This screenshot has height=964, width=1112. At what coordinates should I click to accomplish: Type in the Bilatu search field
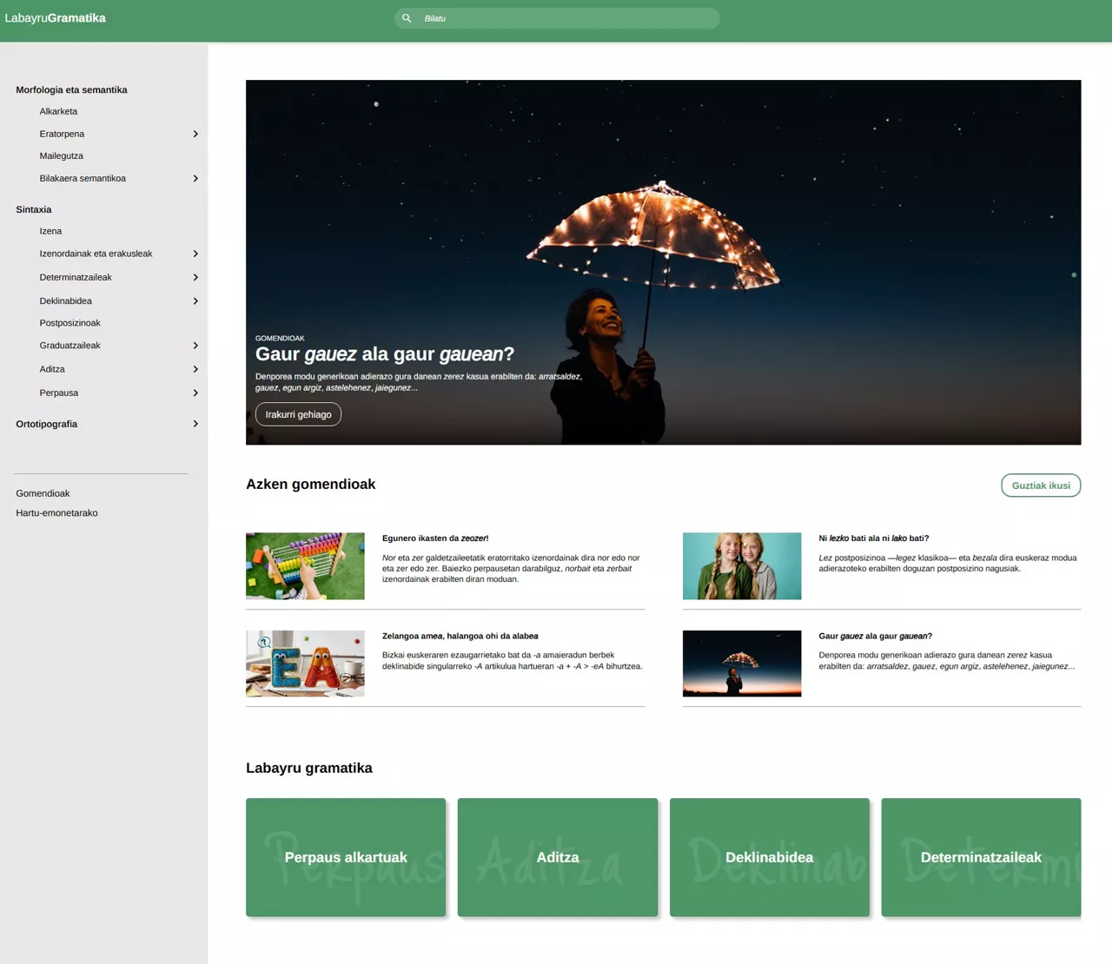pyautogui.click(x=565, y=18)
